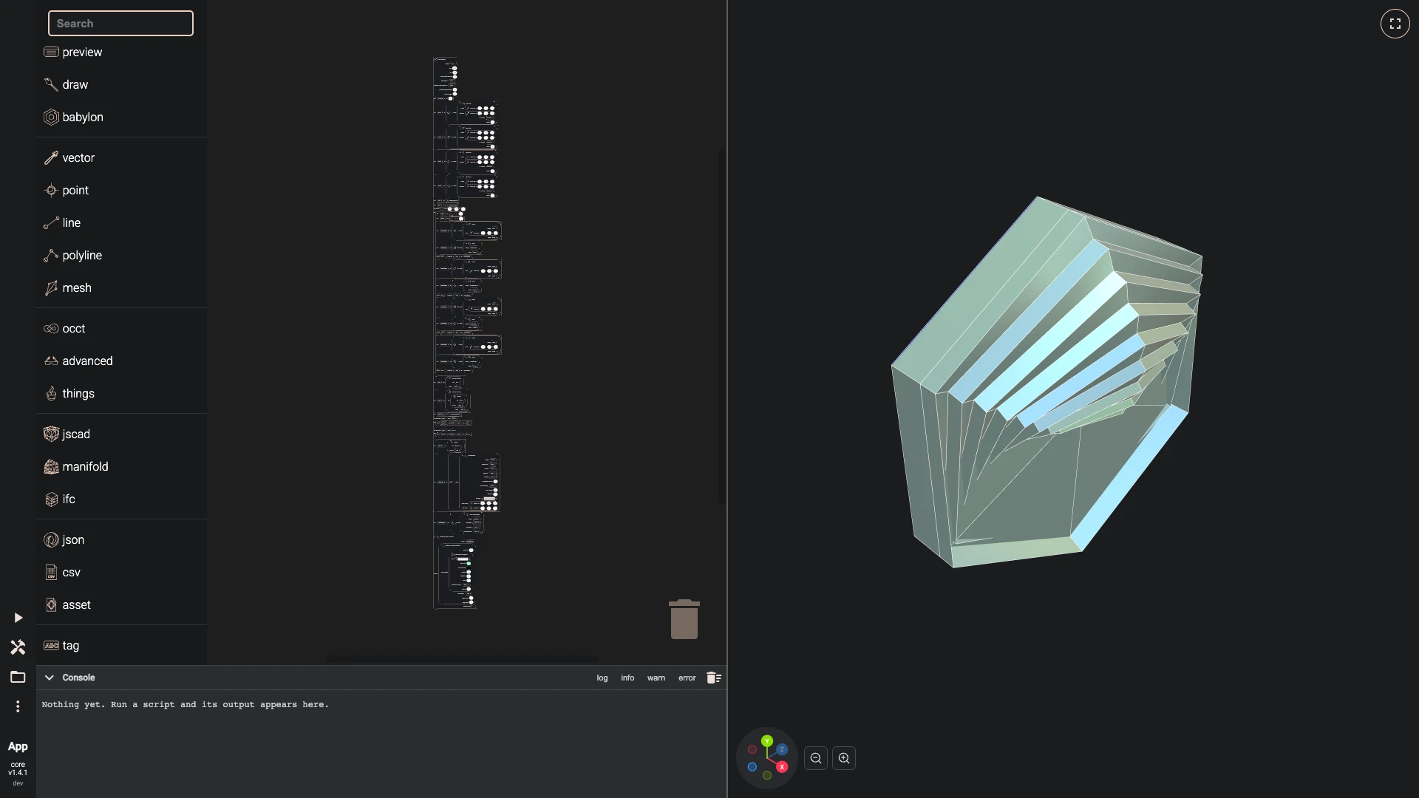This screenshot has height=798, width=1419.
Task: Collapse the Console panel chevron
Action: pos(49,678)
